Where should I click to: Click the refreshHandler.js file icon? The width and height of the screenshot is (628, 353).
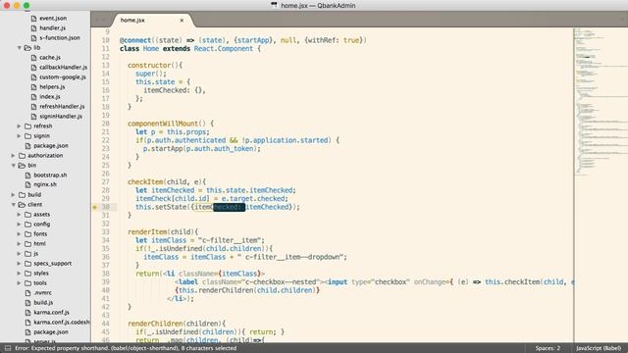33,107
